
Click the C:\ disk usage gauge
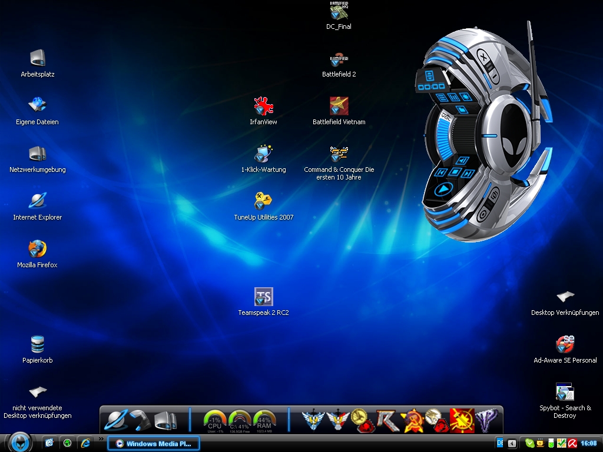click(x=240, y=421)
